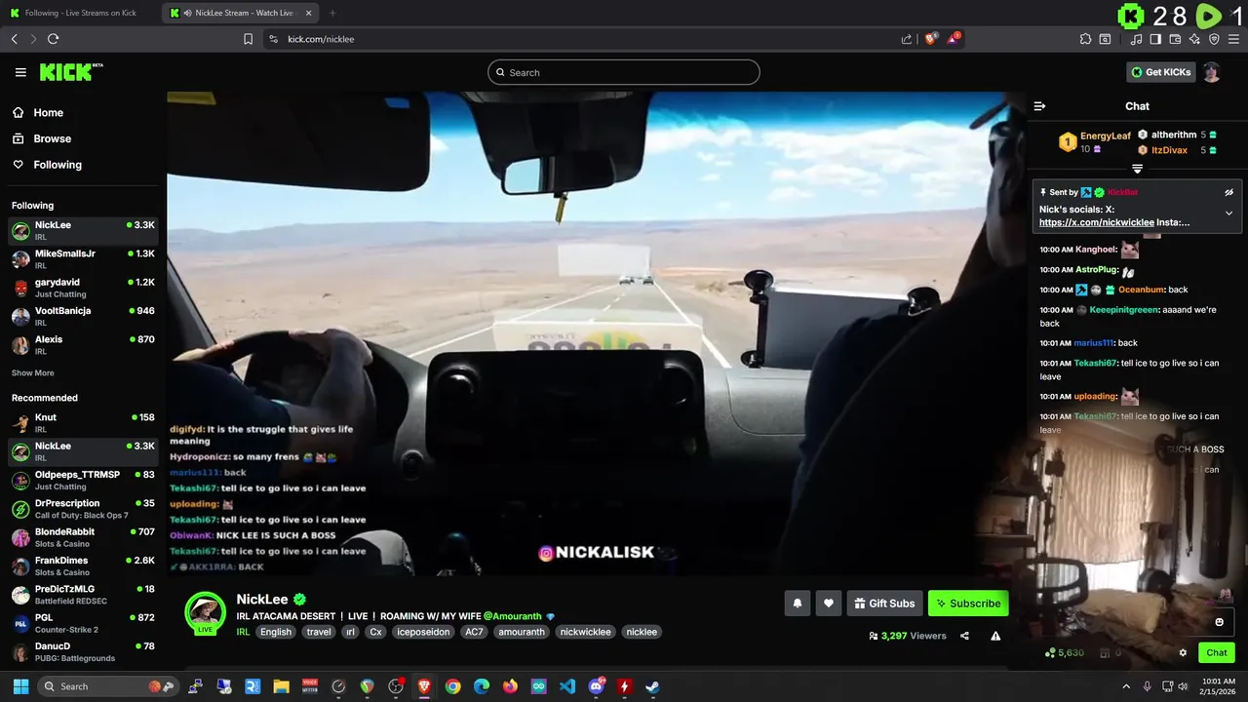Expand the gifter leaderboard chevron
Viewport: 1248px width, 702px height.
coord(1137,169)
